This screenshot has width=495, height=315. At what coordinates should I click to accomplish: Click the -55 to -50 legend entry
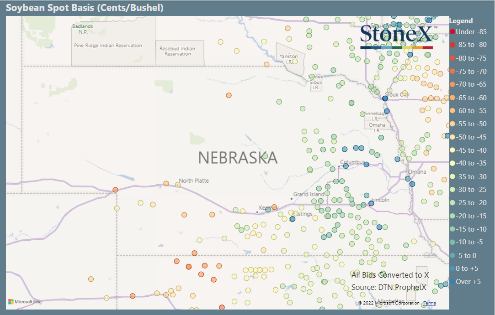pos(468,124)
